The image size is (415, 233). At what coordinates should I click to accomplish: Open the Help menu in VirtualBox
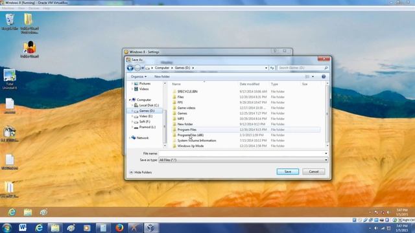point(46,8)
